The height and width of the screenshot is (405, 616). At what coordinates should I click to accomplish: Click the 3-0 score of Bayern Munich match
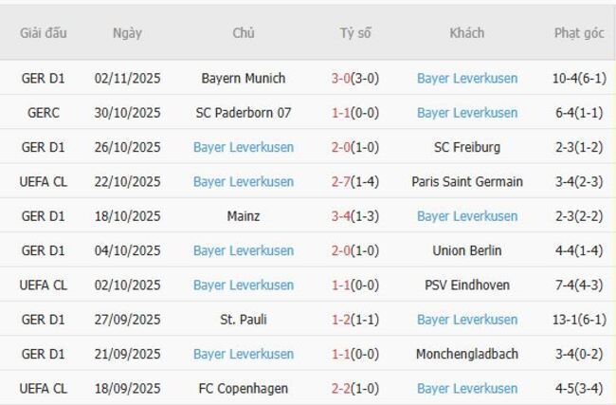[341, 79]
